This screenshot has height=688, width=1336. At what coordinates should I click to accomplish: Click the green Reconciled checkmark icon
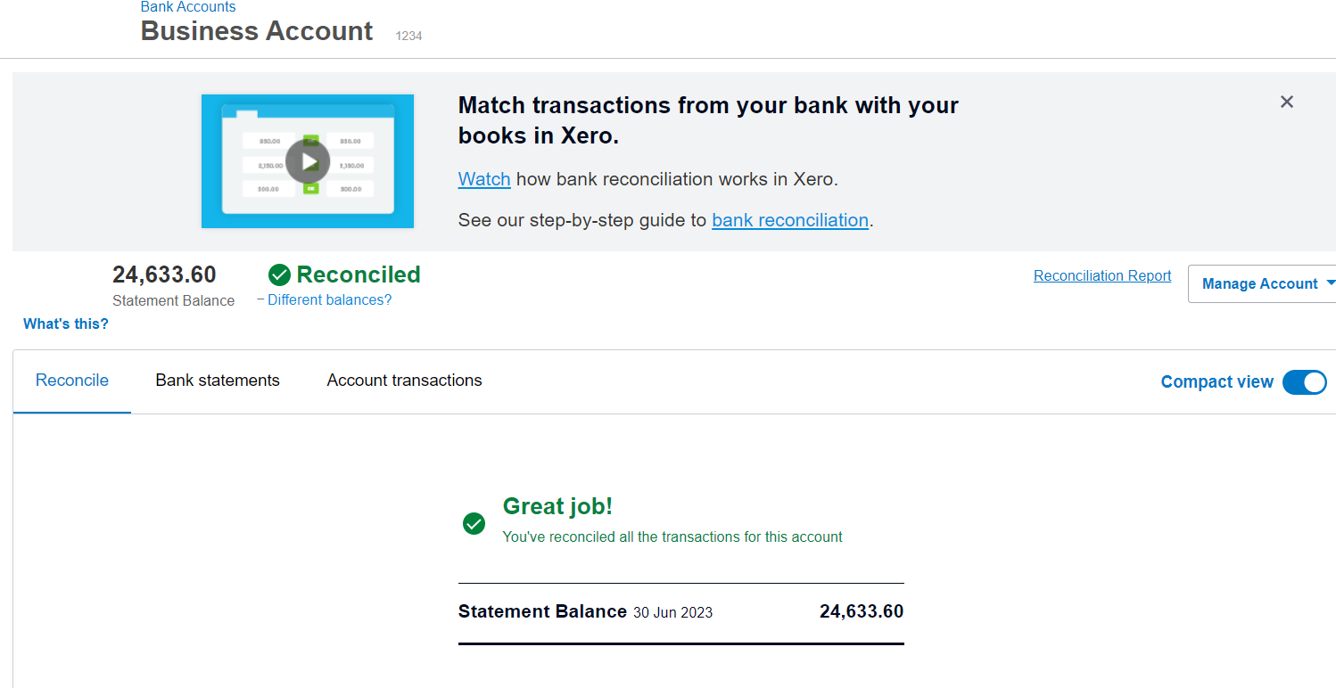tap(280, 274)
